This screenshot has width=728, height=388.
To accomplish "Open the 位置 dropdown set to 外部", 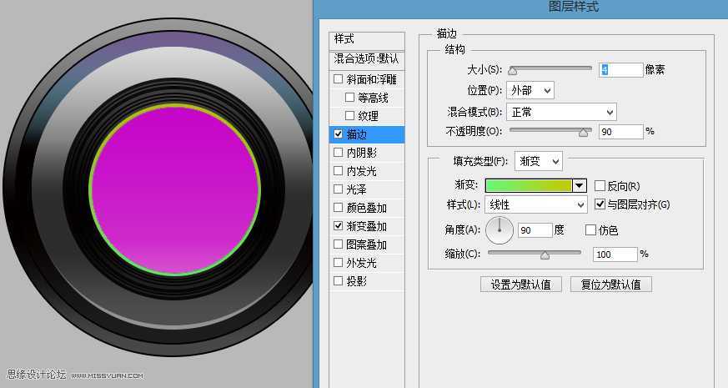I will (x=530, y=90).
